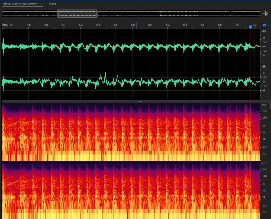The width and height of the screenshot is (271, 219).
Task: Click the upper spectrogram Hz scale label
Action: tap(264, 105)
